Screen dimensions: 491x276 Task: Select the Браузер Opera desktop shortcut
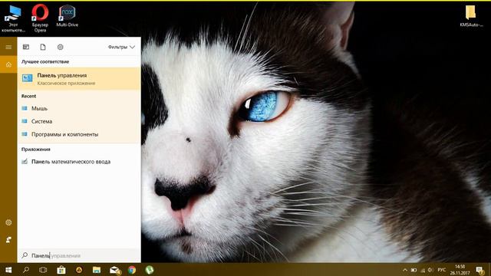pos(40,18)
